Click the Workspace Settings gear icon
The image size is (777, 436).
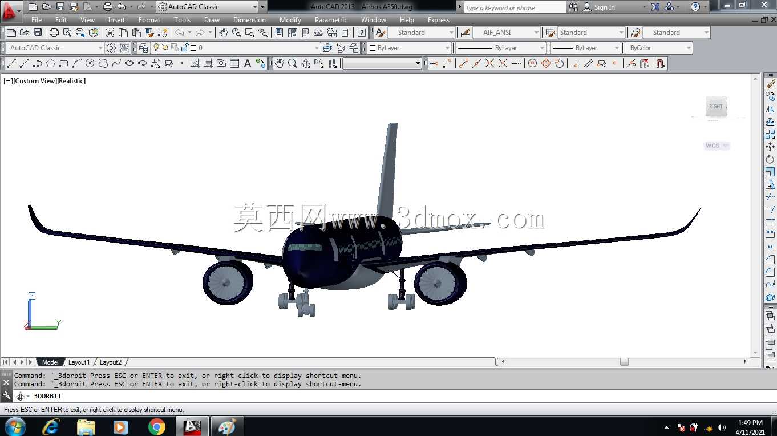(x=111, y=48)
